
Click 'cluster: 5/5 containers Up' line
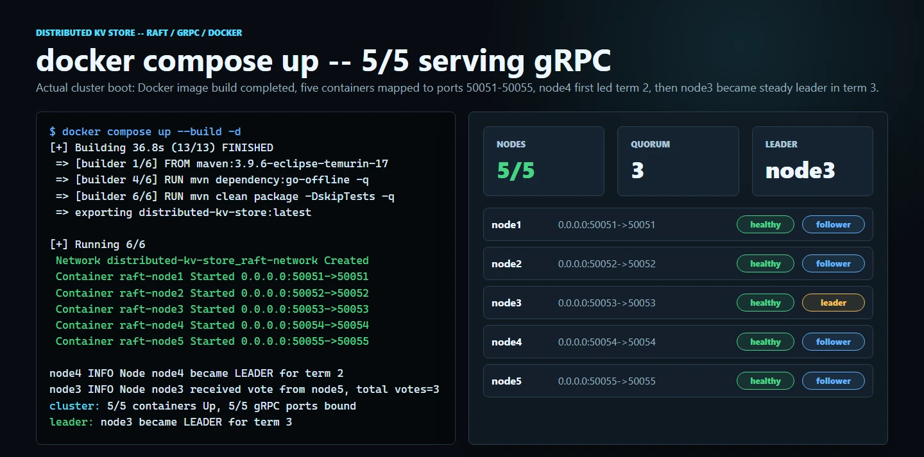203,406
